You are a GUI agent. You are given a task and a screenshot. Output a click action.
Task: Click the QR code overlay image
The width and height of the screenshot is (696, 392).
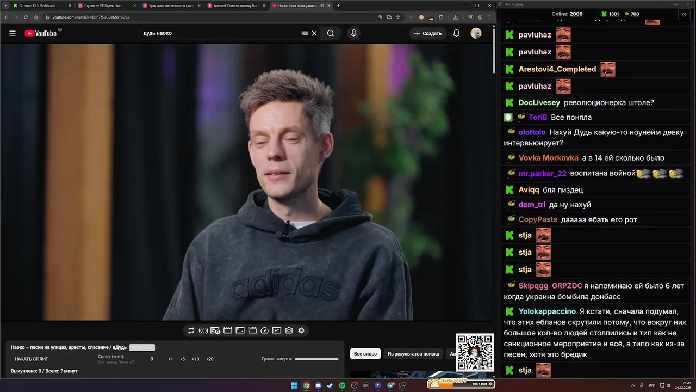474,353
